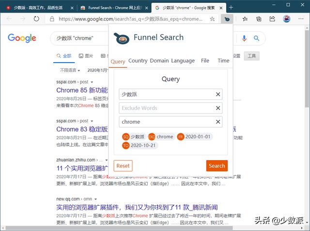This screenshot has height=231, width=310.
Task: Click the Google search box text
Action: point(75,38)
